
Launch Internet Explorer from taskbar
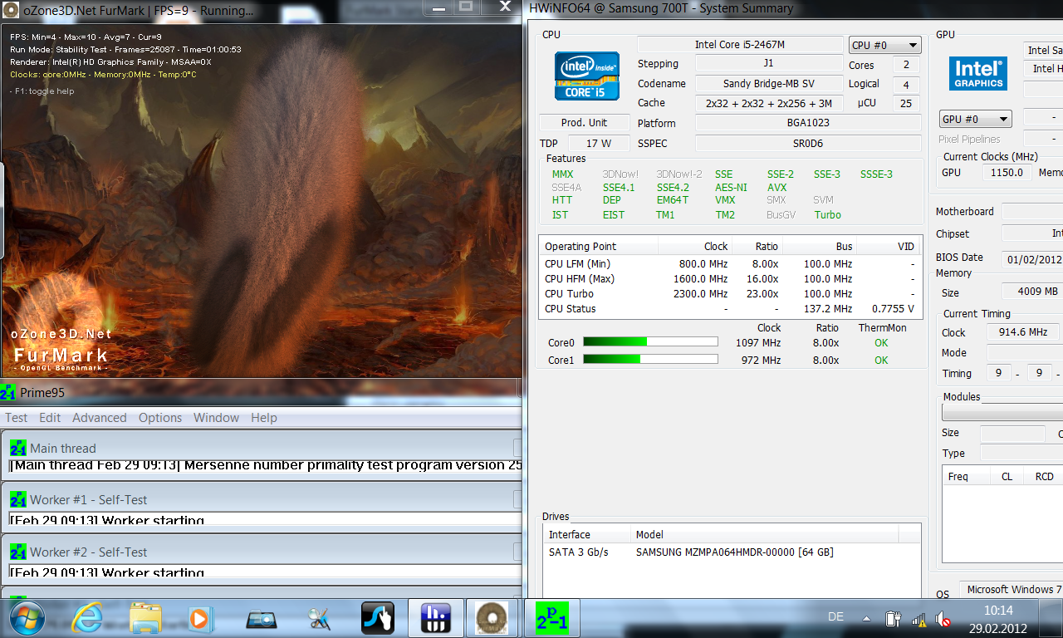click(x=87, y=618)
